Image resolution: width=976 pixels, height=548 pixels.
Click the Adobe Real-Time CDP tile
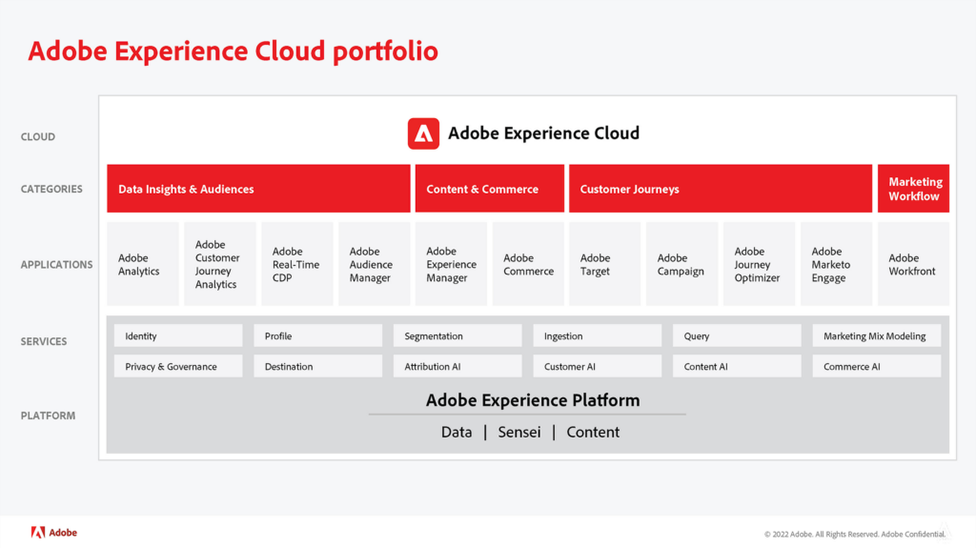click(x=297, y=264)
